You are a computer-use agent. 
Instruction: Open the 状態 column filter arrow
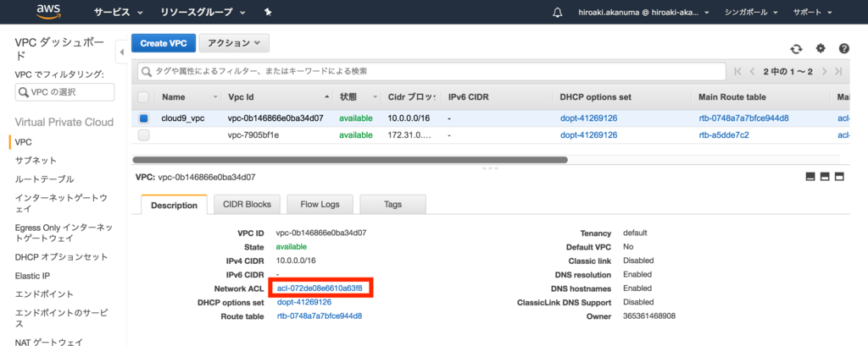click(376, 97)
